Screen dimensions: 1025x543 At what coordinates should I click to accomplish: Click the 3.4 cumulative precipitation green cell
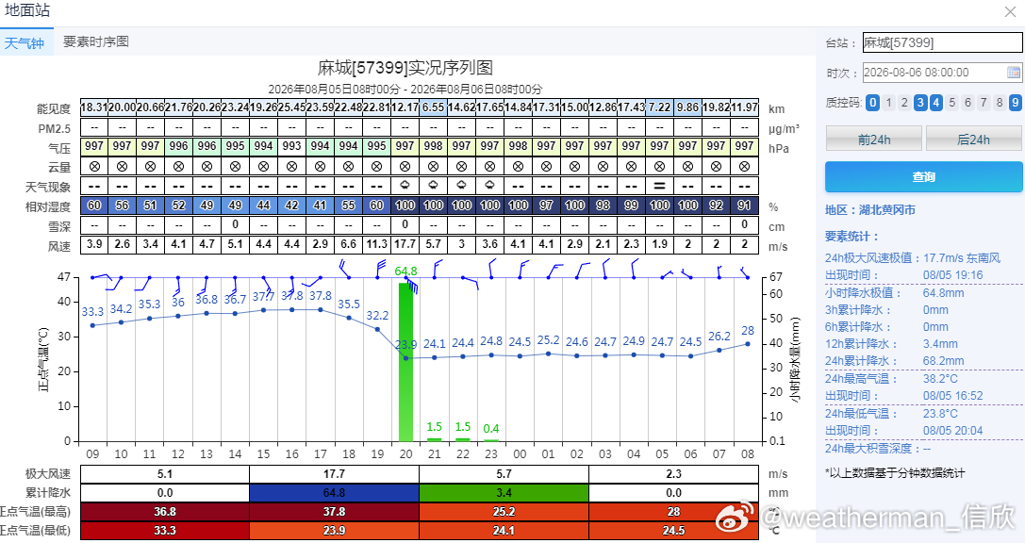[x=504, y=493]
